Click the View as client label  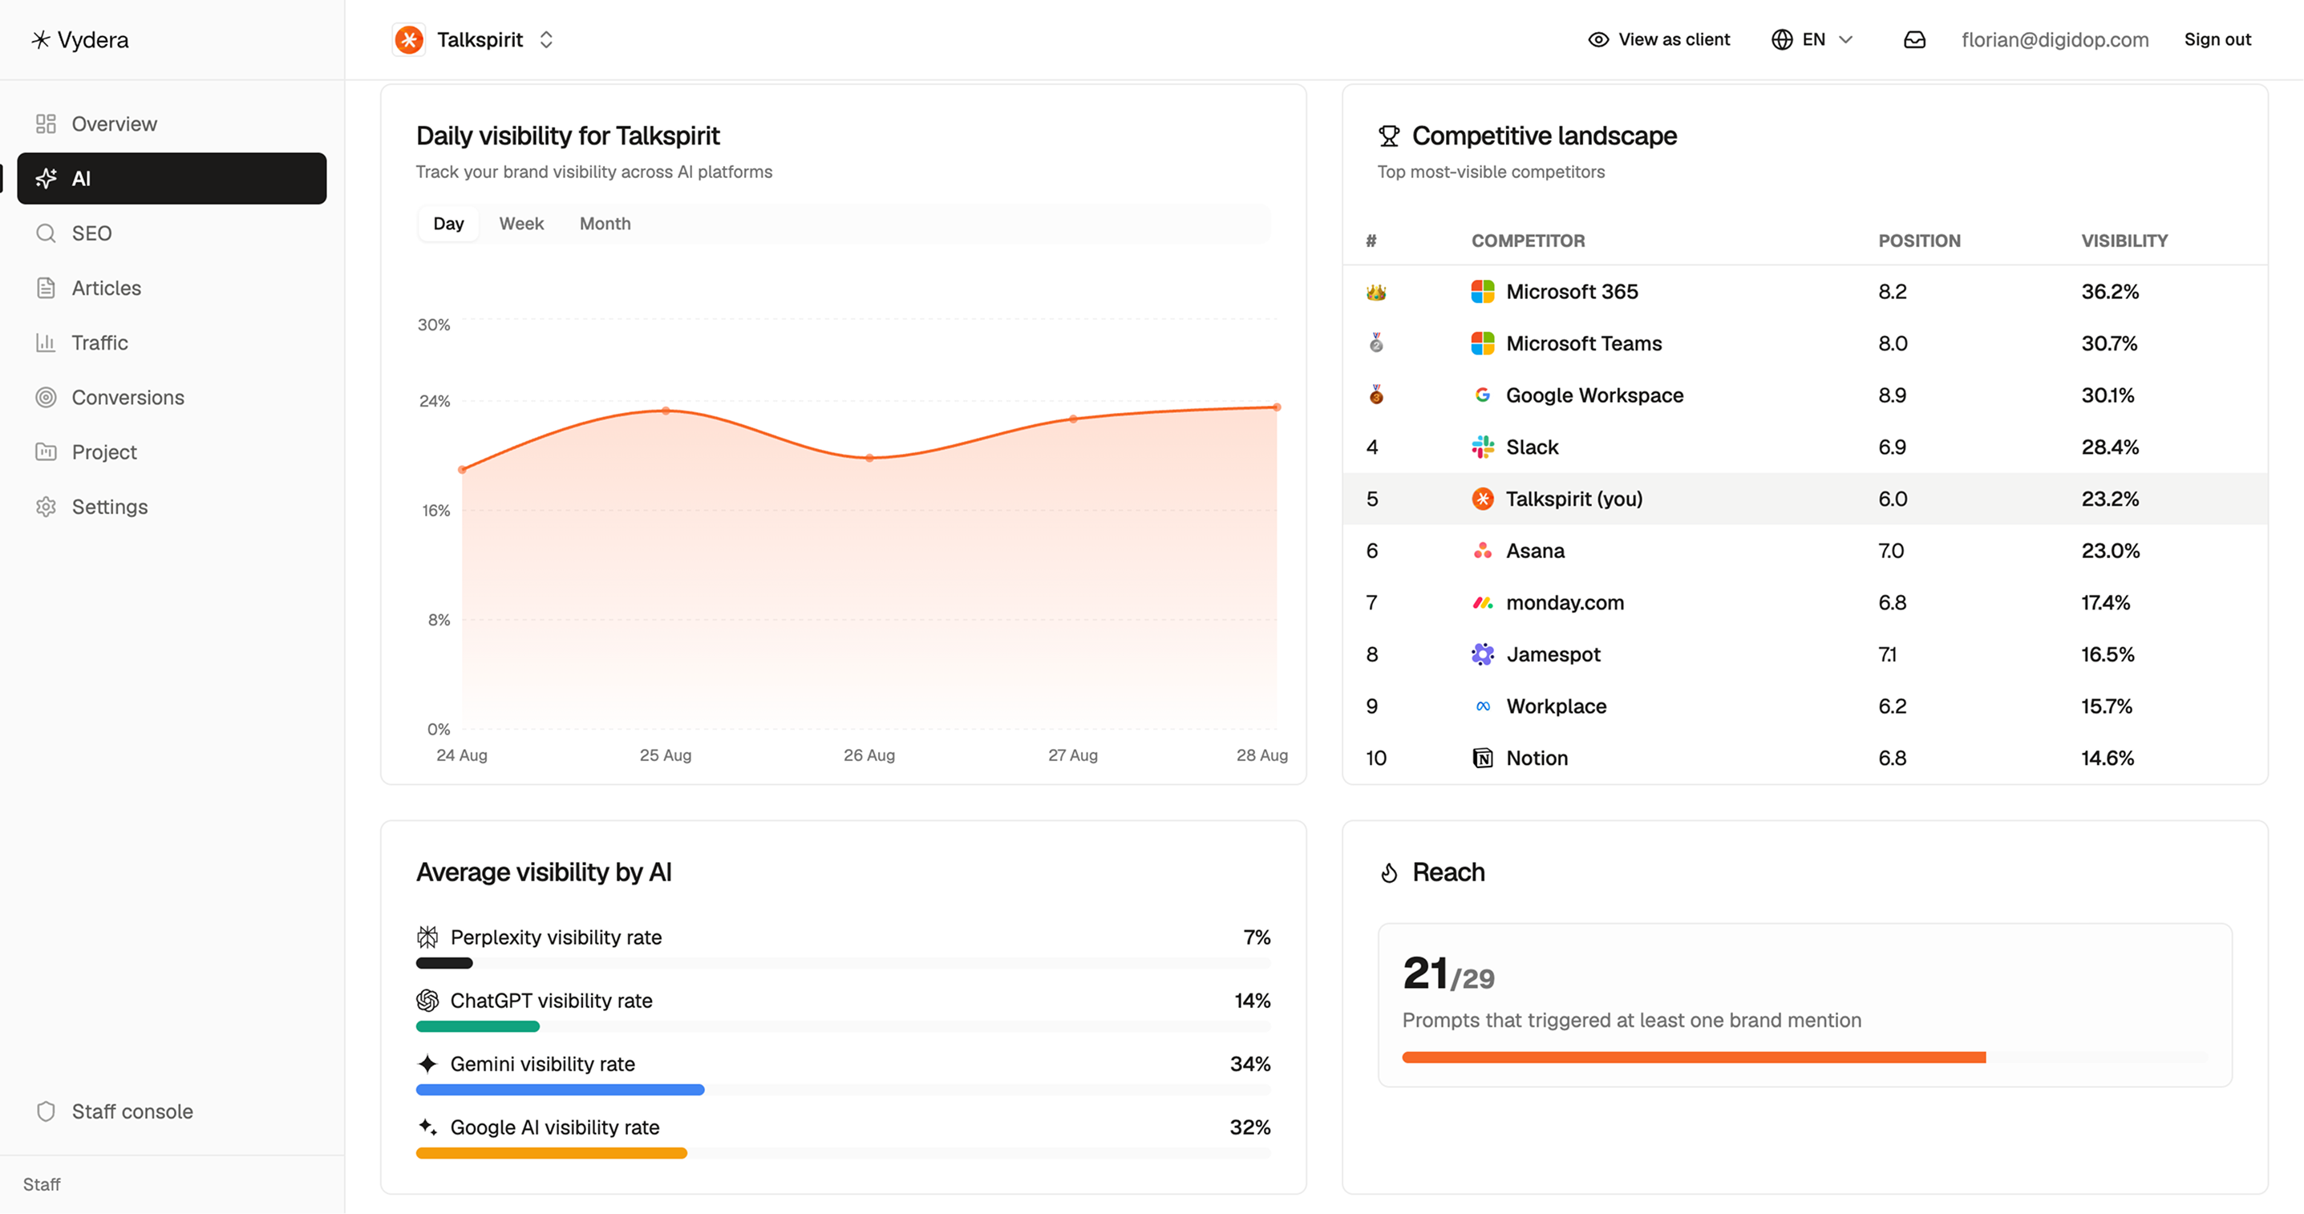tap(1674, 39)
